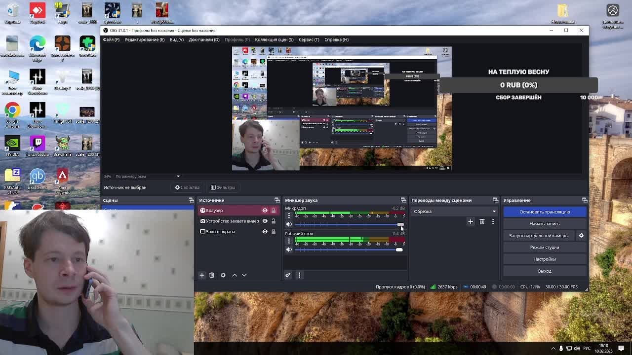Float the Переходы между сценами dock panel

point(495,200)
